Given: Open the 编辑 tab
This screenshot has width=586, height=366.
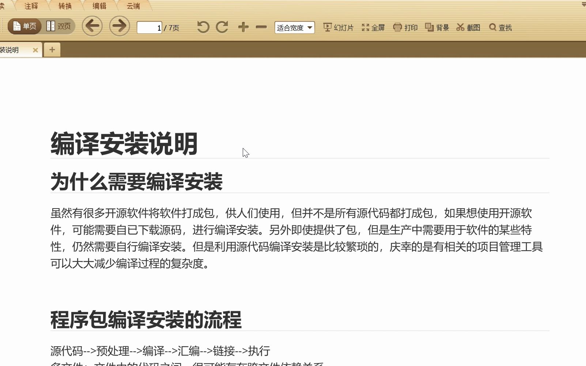Looking at the screenshot, I should point(99,6).
